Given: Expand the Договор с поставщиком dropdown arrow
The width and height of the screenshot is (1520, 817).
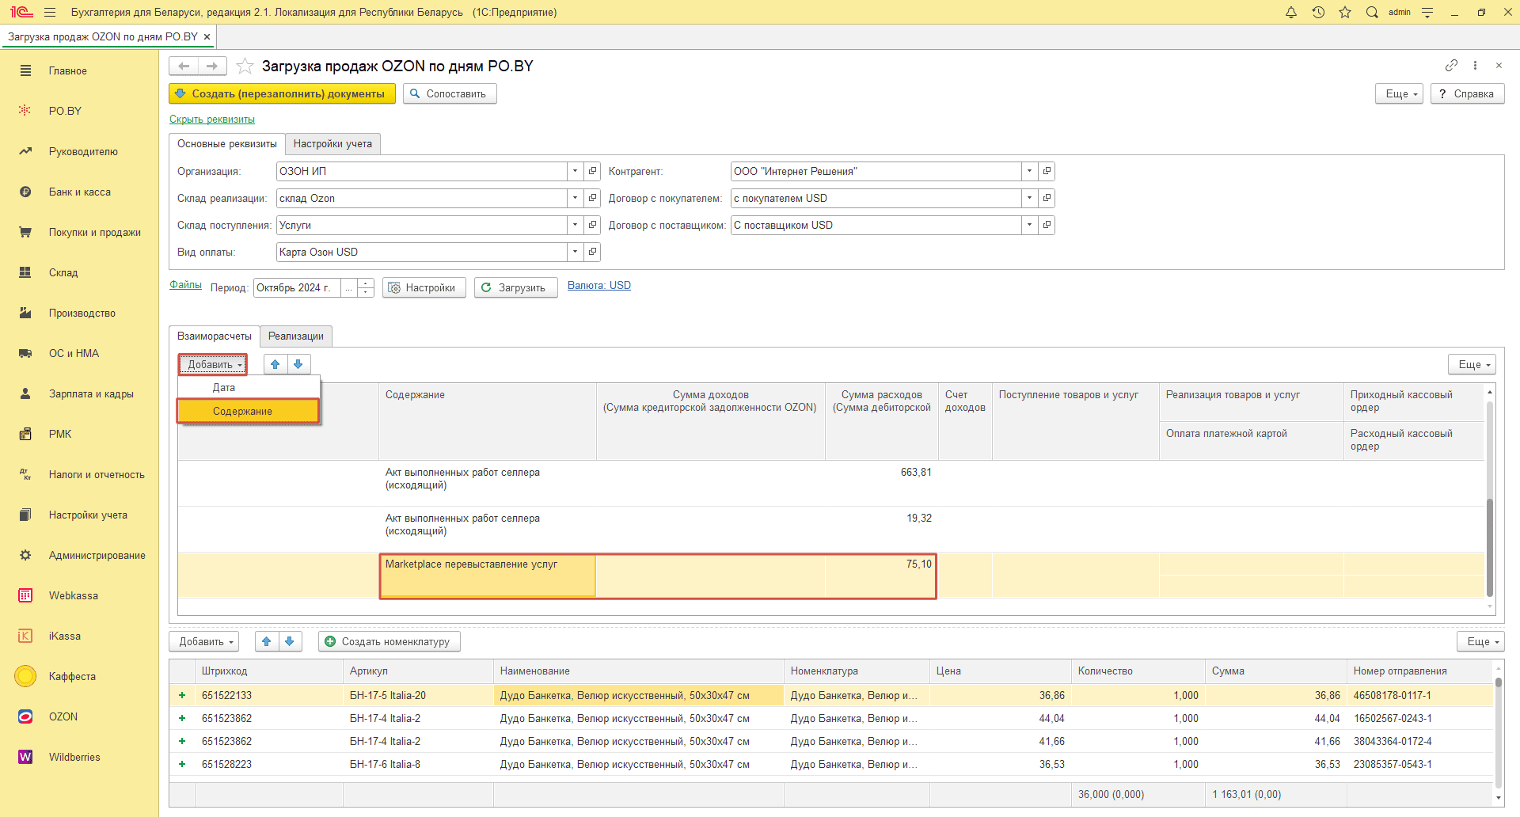Looking at the screenshot, I should [1029, 225].
